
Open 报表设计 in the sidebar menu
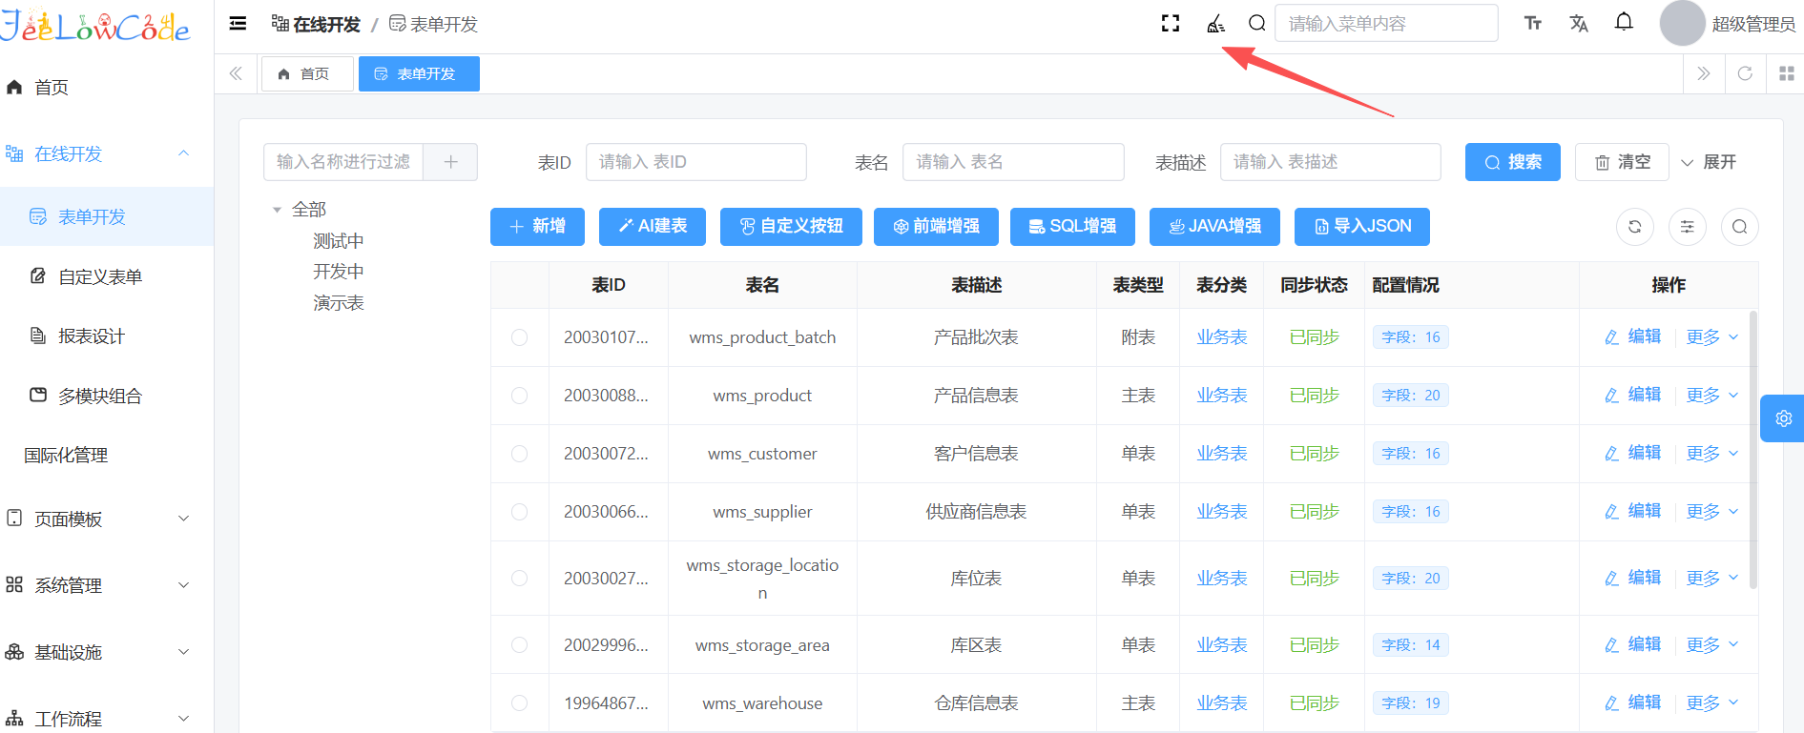pyautogui.click(x=92, y=336)
